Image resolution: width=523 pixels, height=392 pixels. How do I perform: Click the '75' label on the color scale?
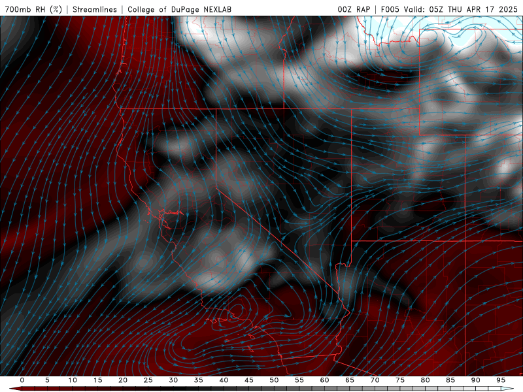pos(400,380)
